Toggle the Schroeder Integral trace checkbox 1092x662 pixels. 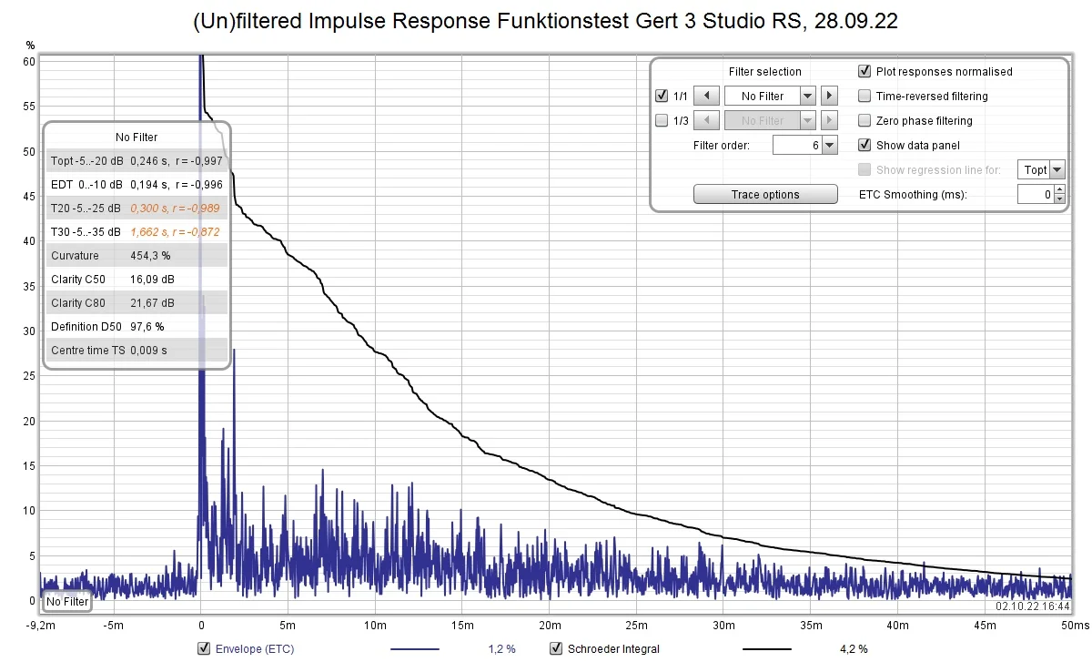point(556,649)
